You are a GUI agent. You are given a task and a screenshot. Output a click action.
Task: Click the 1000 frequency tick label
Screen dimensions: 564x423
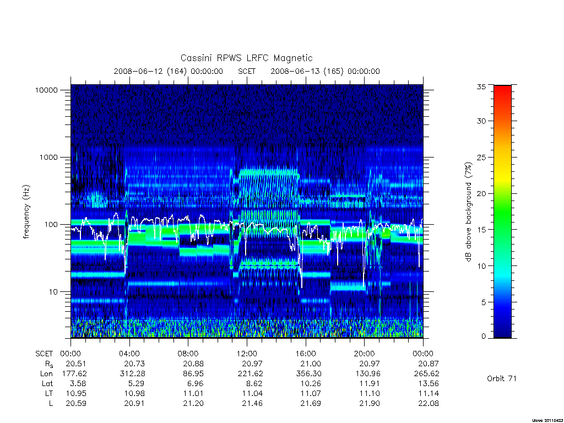(x=48, y=157)
